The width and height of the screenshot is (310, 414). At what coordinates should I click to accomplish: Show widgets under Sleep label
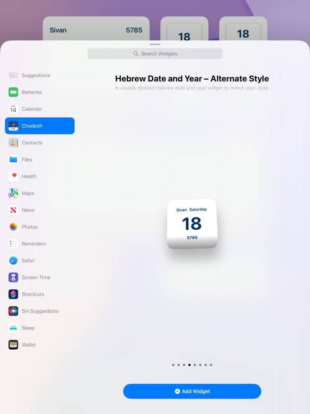(x=28, y=328)
